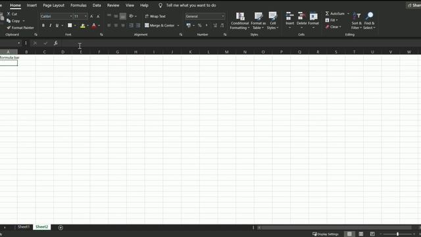Click the Cut scissors icon
The height and width of the screenshot is (237, 421).
9,14
